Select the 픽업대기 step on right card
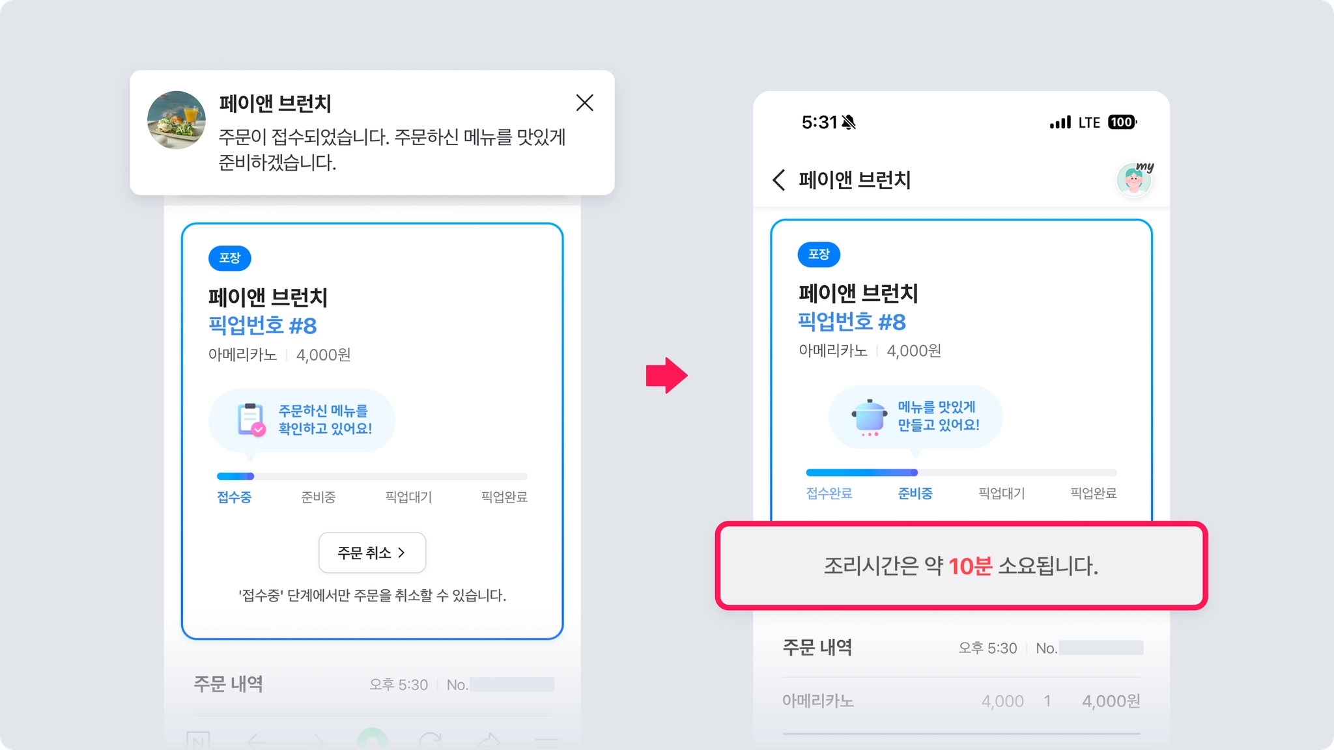 [x=1002, y=493]
